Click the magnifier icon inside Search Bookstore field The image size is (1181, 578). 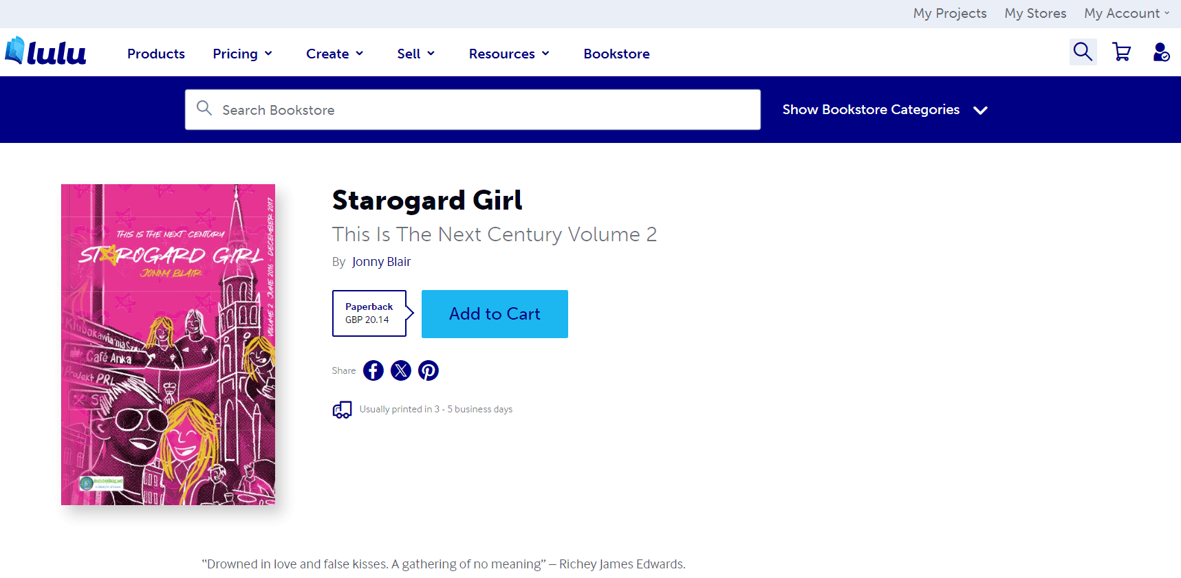(x=204, y=108)
